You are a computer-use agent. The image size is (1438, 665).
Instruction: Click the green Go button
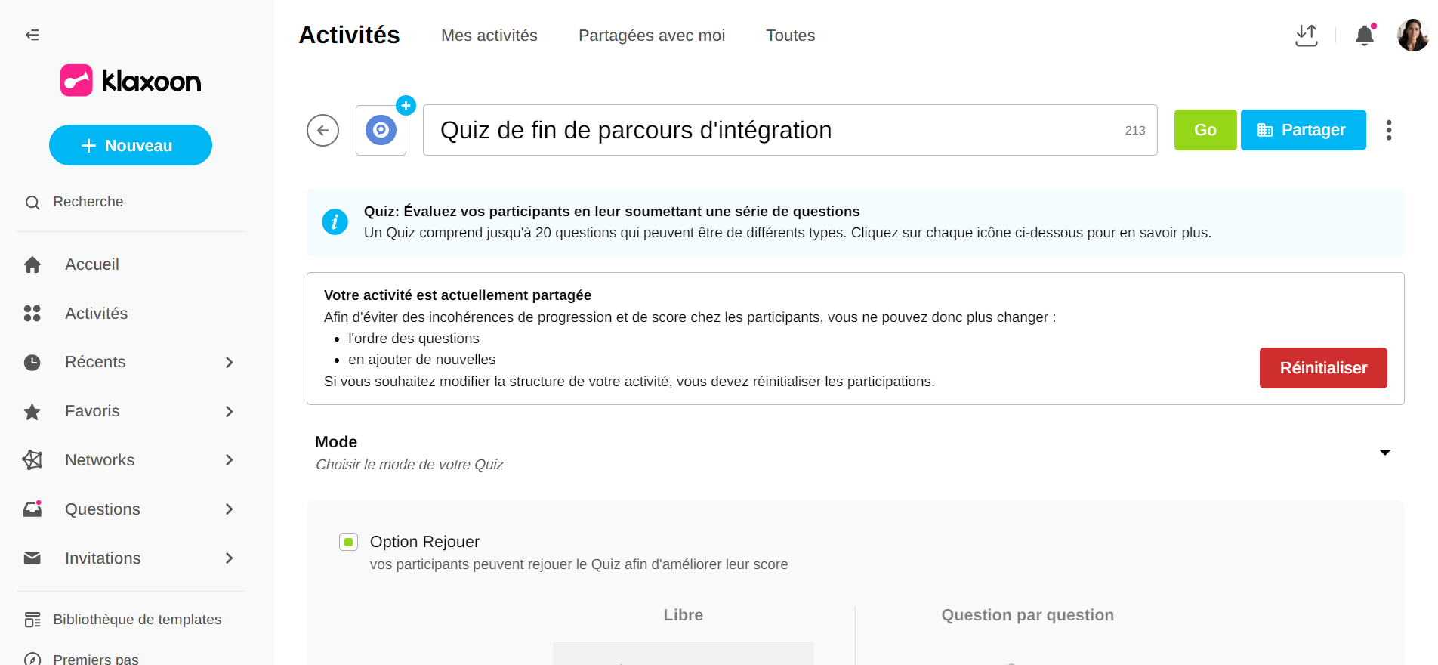(1205, 130)
